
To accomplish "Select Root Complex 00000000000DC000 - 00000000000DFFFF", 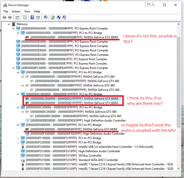I will (65, 55).
